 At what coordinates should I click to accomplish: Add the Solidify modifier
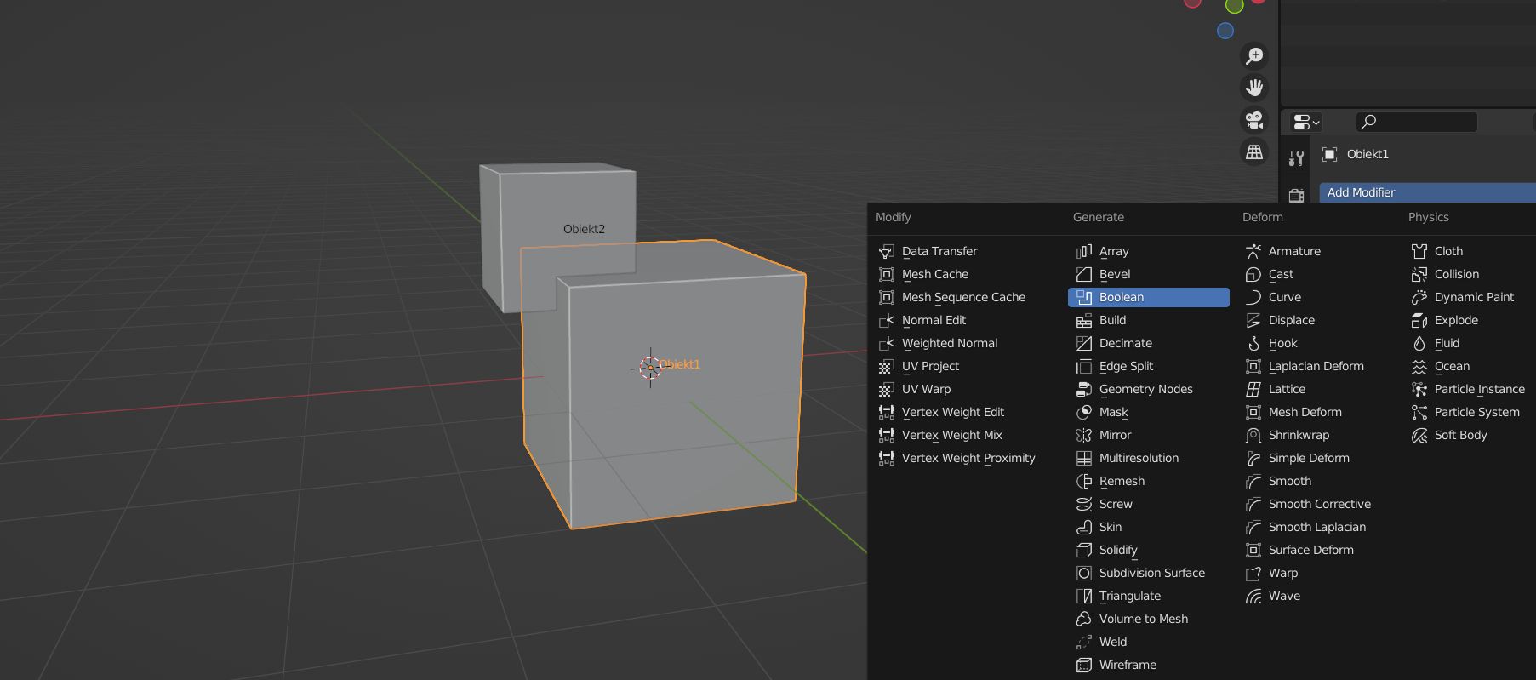coord(1117,550)
